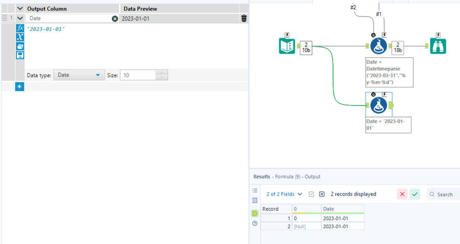Open the 2 of 2 Fields dropdown

coord(284,194)
